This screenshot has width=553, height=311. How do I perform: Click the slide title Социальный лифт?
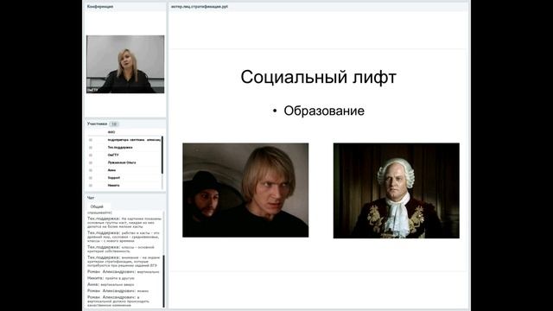pos(319,77)
